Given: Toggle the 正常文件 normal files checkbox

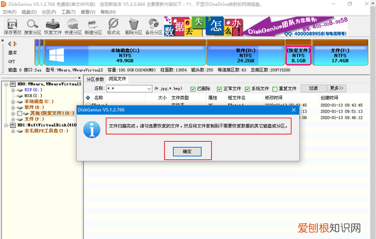Looking at the screenshot, I should click(219, 89).
